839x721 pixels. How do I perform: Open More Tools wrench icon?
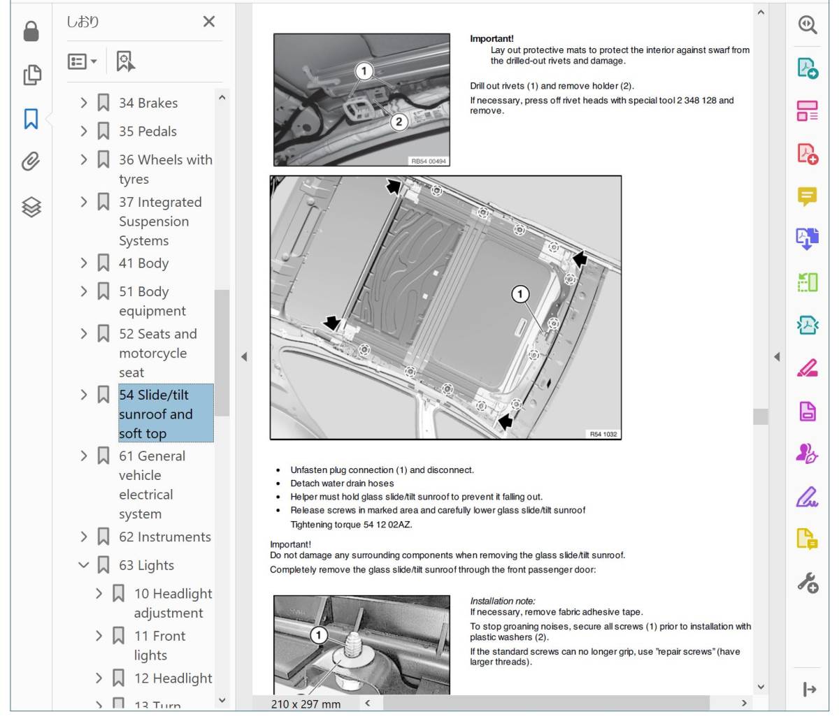808,582
